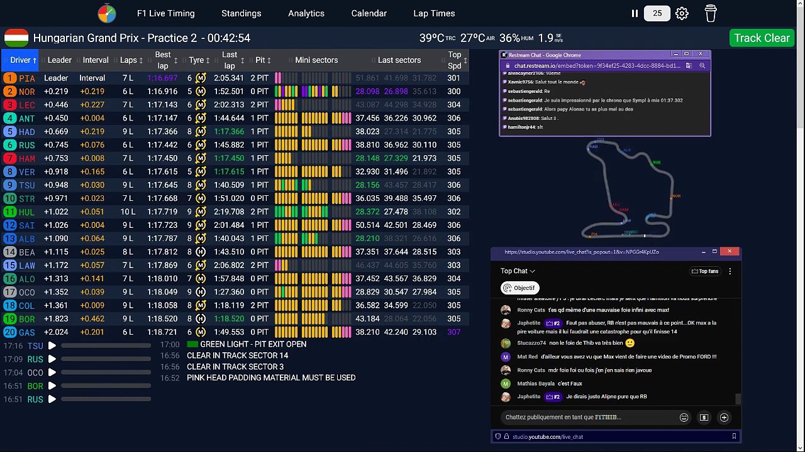This screenshot has width=805, height=452.
Task: Open the emoji picker in chat
Action: (x=684, y=417)
